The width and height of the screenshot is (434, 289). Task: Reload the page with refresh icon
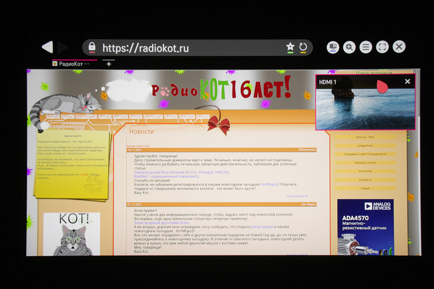point(303,48)
